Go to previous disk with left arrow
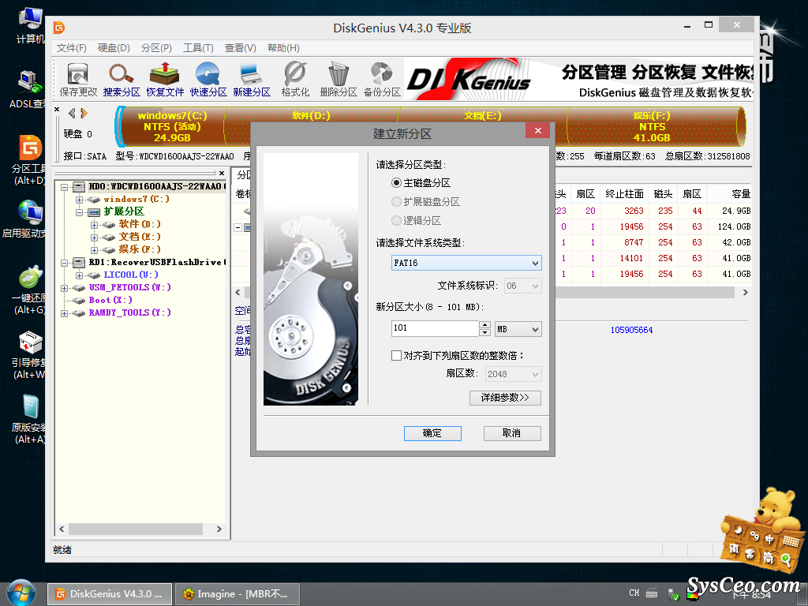The height and width of the screenshot is (606, 808). (72, 114)
